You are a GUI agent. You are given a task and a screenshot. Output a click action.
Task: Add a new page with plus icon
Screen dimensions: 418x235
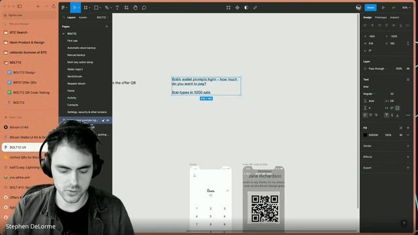[x=106, y=27]
